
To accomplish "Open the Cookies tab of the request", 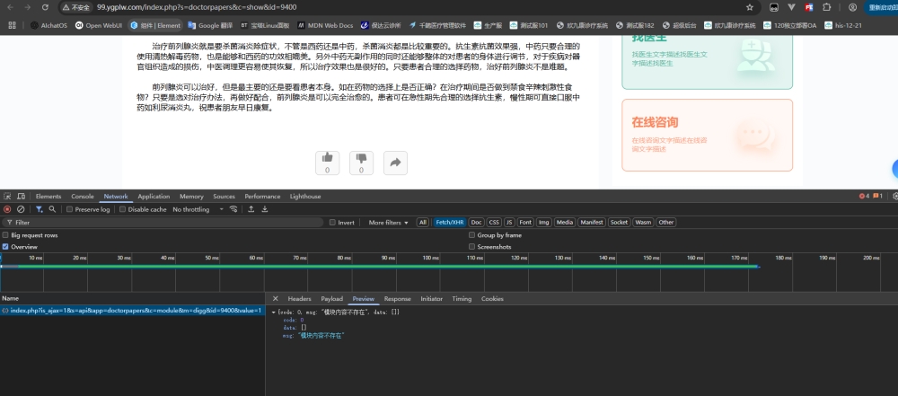I will 492,299.
